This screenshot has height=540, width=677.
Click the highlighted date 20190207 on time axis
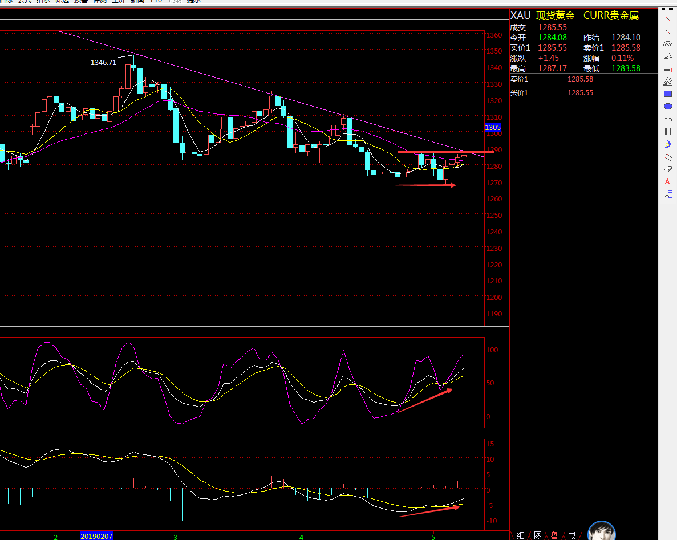pyautogui.click(x=96, y=536)
